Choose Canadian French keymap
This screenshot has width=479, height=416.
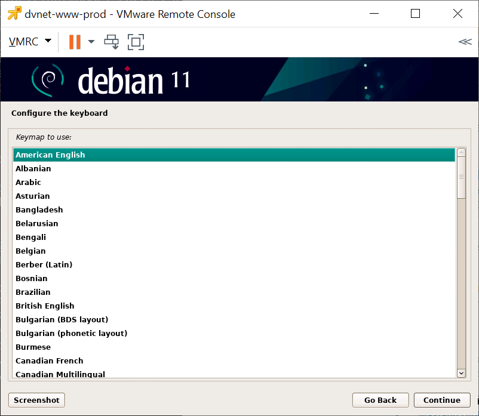[x=49, y=360]
